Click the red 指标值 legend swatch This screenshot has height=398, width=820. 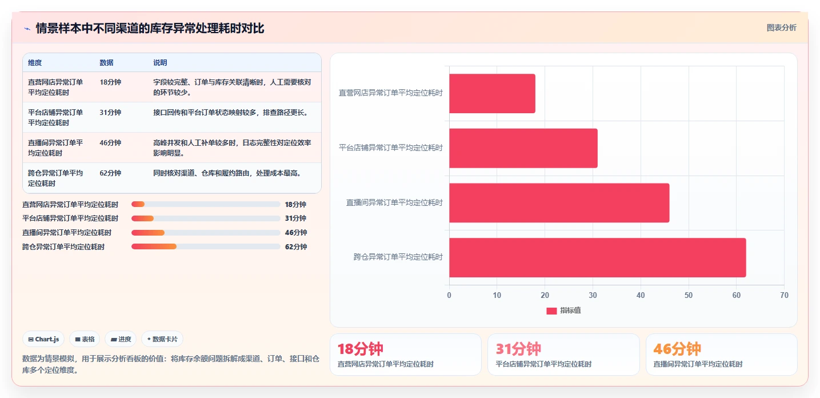[551, 311]
